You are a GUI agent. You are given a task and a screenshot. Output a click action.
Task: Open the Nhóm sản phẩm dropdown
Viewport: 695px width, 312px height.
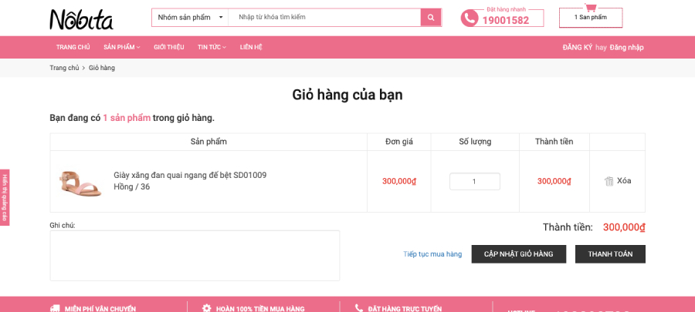(x=190, y=17)
